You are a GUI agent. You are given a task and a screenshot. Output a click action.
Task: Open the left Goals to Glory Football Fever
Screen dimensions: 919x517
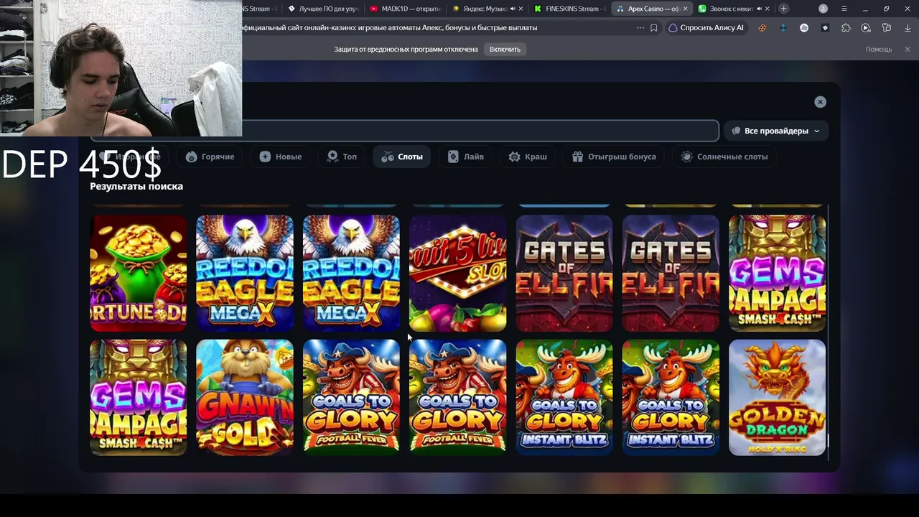click(351, 397)
